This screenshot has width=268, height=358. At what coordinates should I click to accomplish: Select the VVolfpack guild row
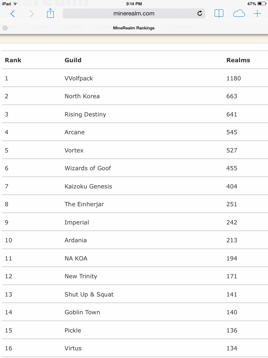point(79,78)
